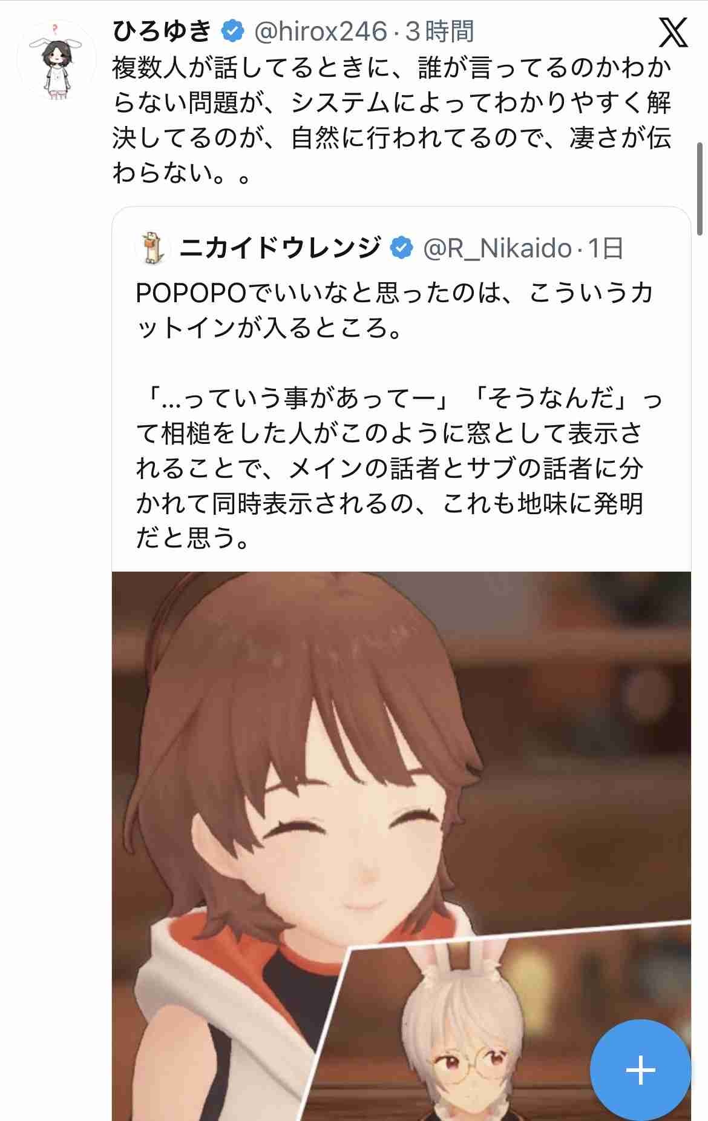Click the ひろゆき display name

(162, 31)
